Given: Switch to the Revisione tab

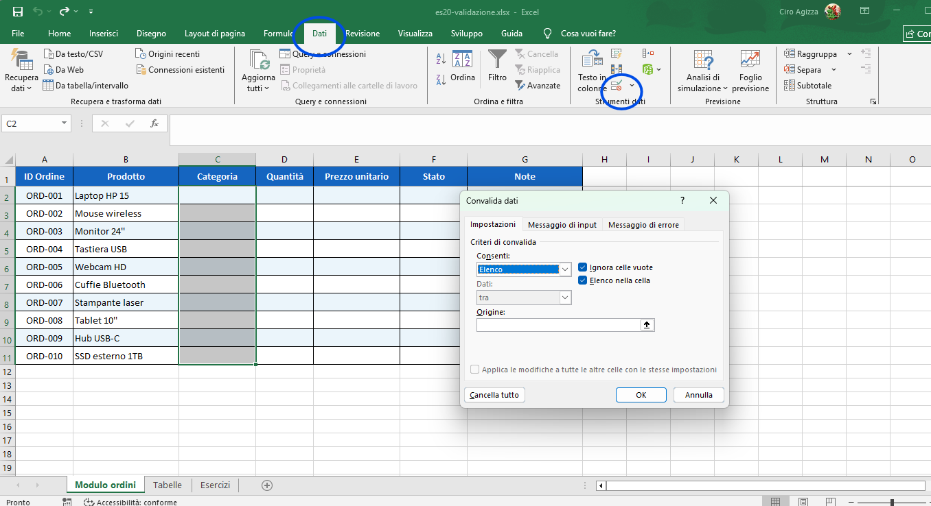Looking at the screenshot, I should [363, 34].
